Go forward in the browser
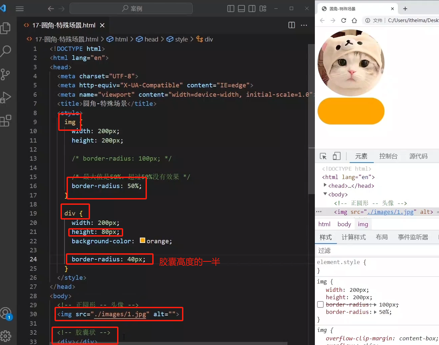This screenshot has height=345, width=439. (x=333, y=20)
